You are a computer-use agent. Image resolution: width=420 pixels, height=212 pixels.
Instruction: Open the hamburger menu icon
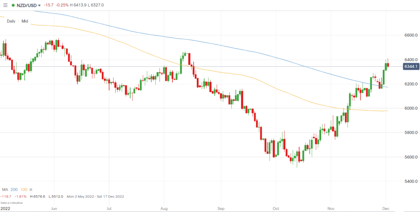pyautogui.click(x=5, y=5)
